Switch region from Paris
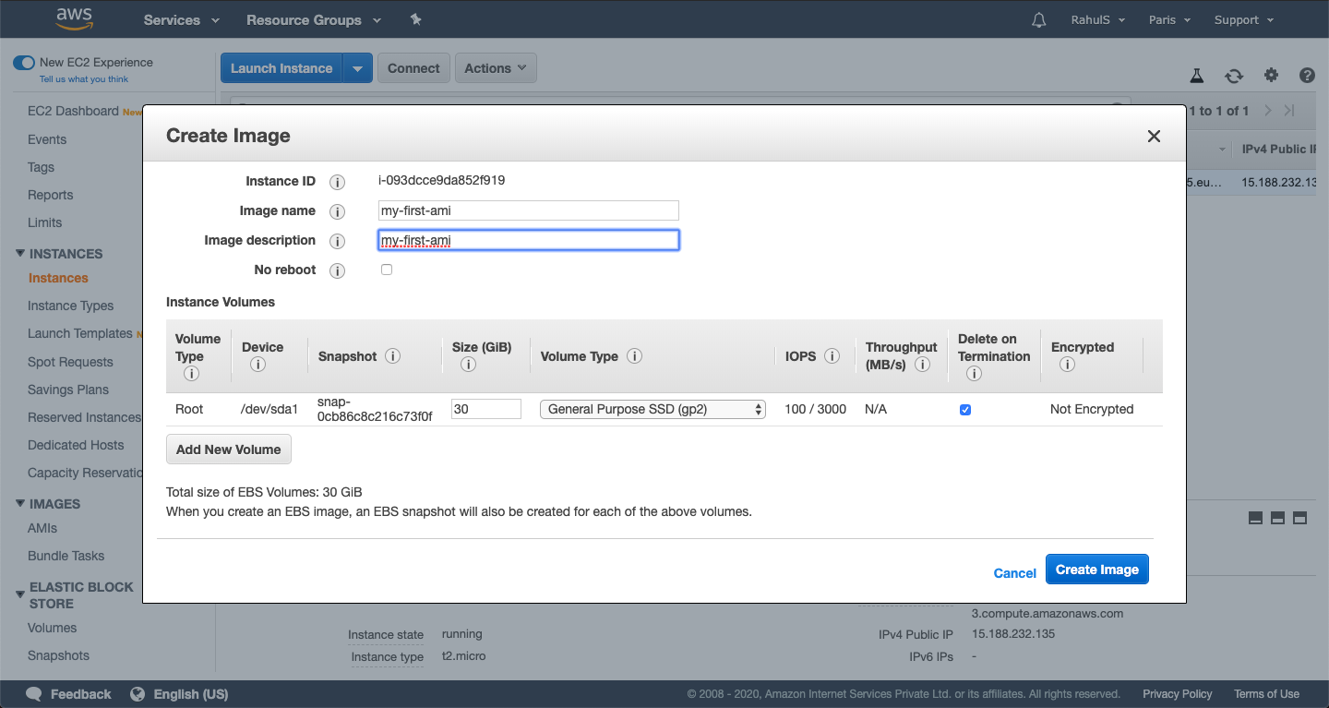 click(1168, 18)
